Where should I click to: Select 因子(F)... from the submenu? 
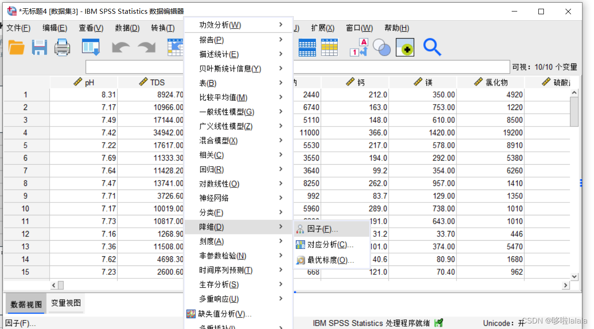331,229
